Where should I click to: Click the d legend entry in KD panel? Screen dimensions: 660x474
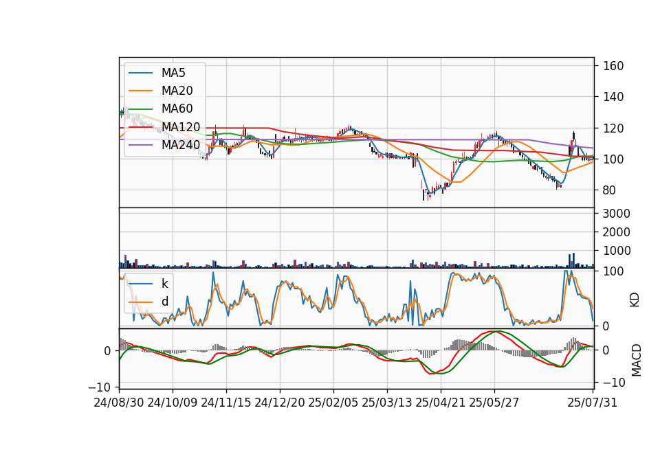point(148,302)
